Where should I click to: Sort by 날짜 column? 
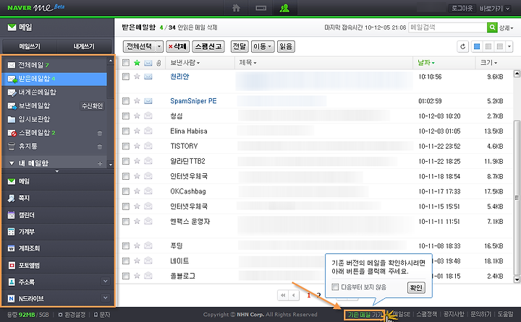click(426, 63)
